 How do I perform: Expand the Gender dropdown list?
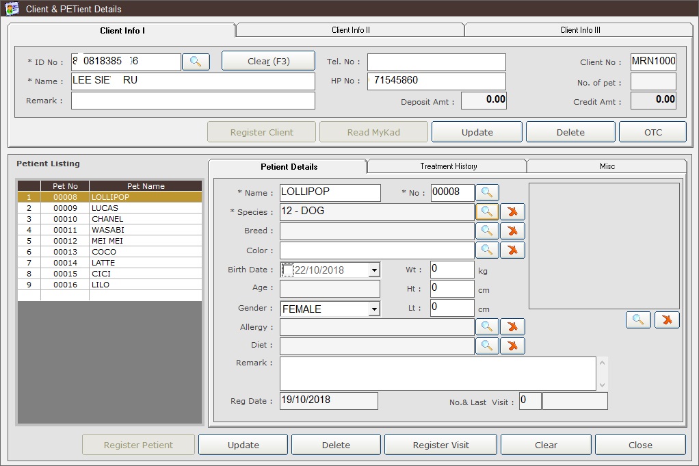[373, 309]
